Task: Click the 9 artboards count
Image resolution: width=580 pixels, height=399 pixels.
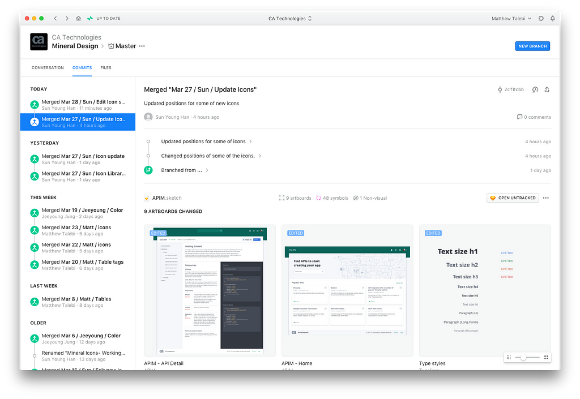Action: tap(295, 198)
